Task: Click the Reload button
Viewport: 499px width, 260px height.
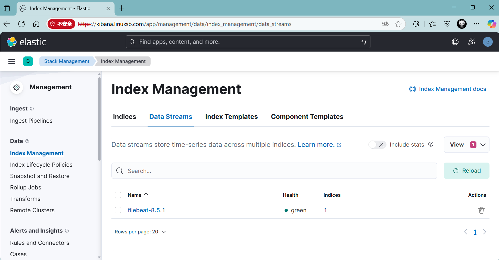Action: point(466,171)
